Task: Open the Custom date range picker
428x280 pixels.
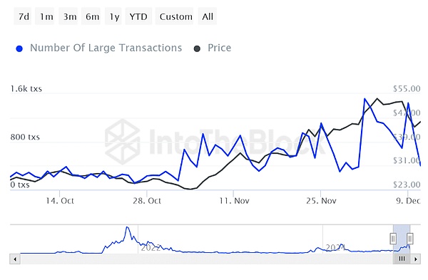Action: [175, 16]
